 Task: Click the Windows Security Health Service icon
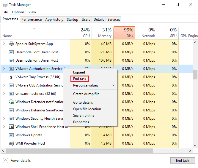pyautogui.click(x=11, y=119)
